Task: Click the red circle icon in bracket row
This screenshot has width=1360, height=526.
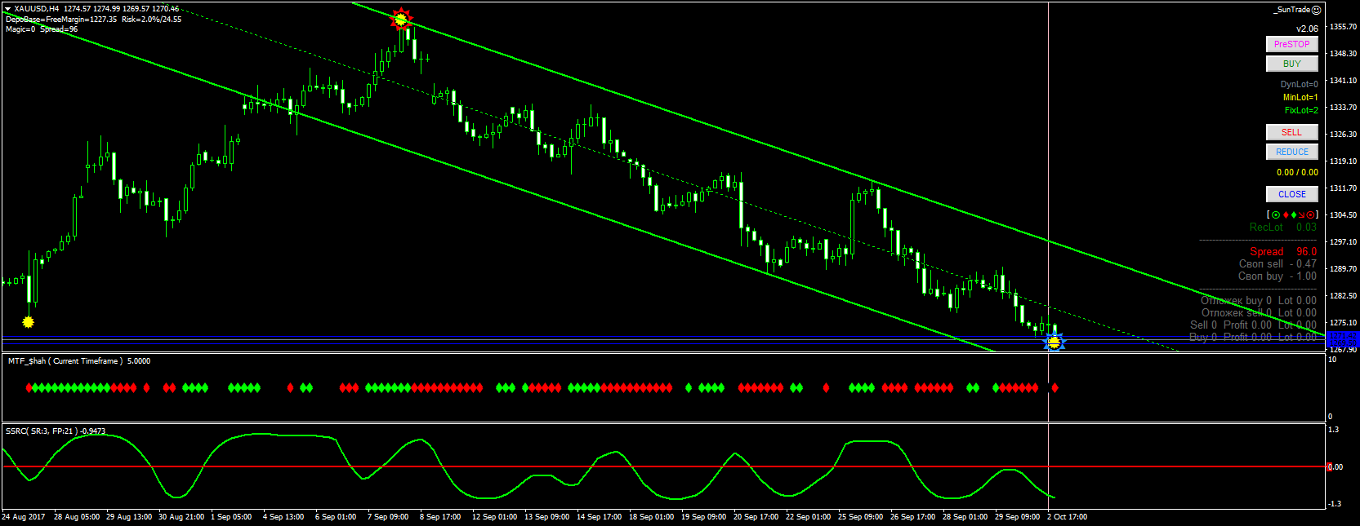Action: tap(1309, 215)
